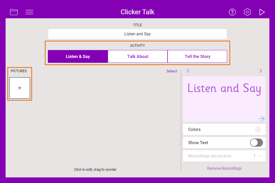Click the Remove Recordings link
This screenshot has height=183, width=275.
click(x=224, y=168)
